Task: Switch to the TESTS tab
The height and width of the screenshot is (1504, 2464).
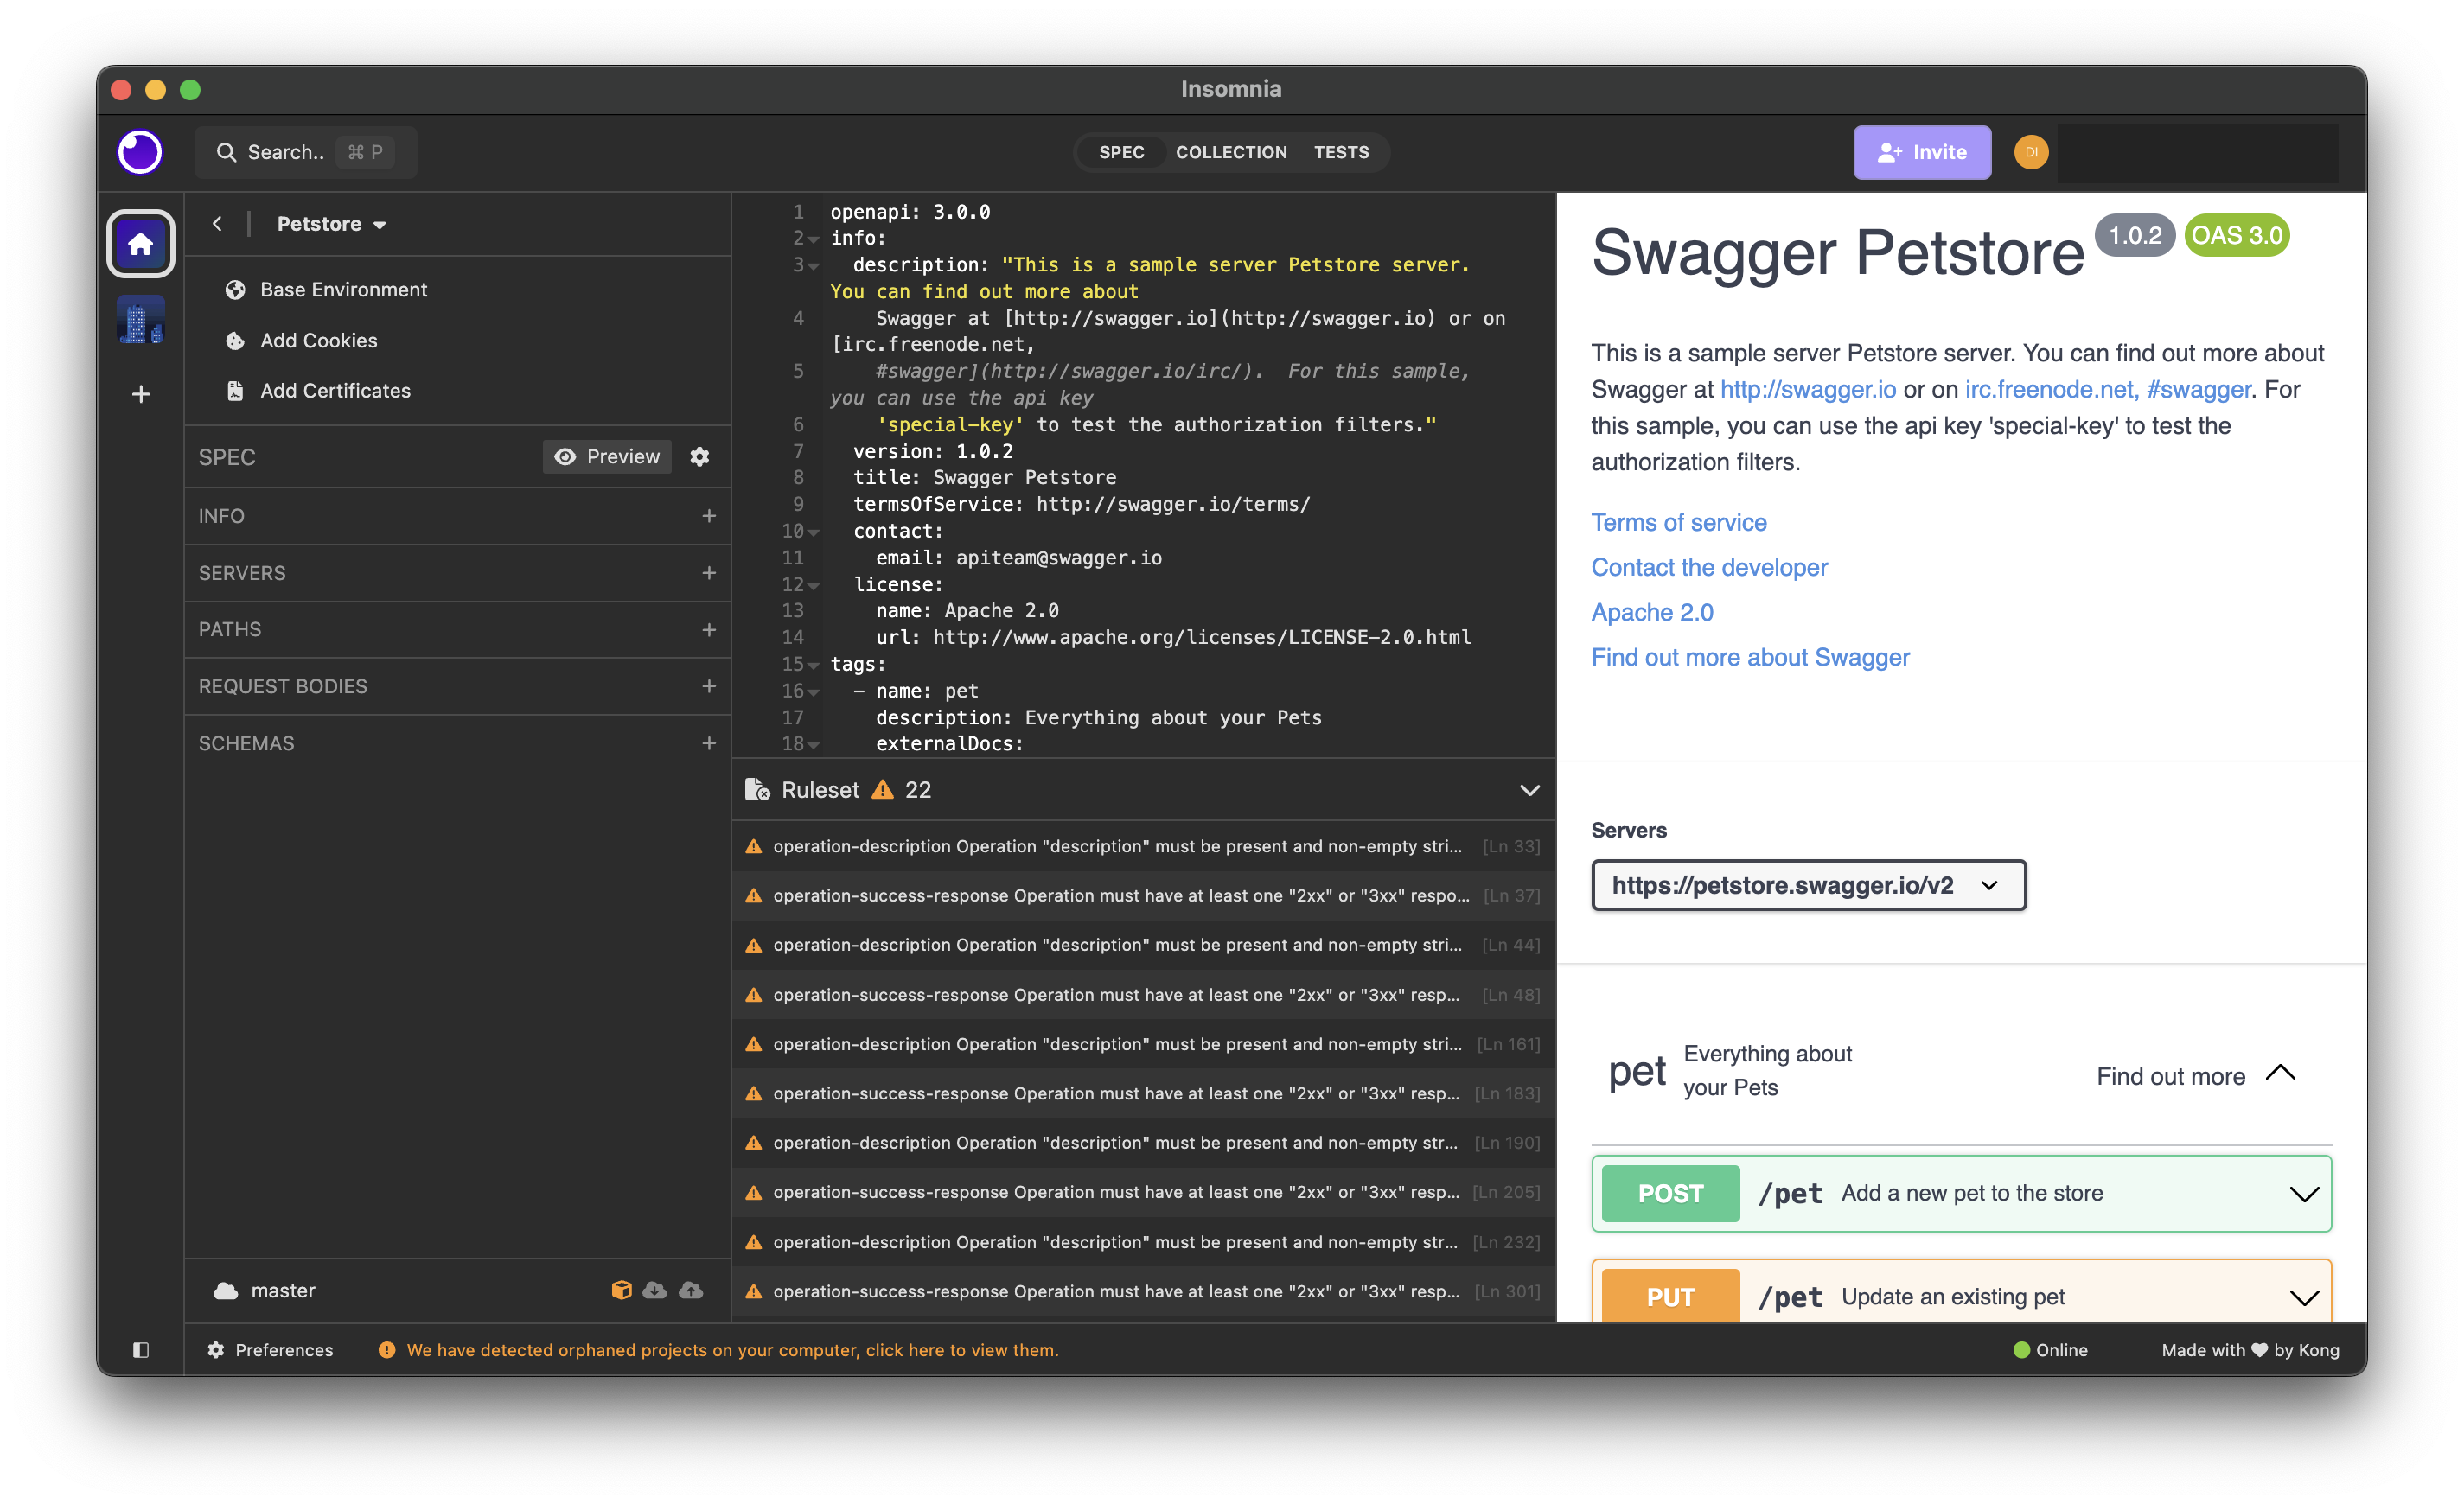Action: click(x=1341, y=152)
